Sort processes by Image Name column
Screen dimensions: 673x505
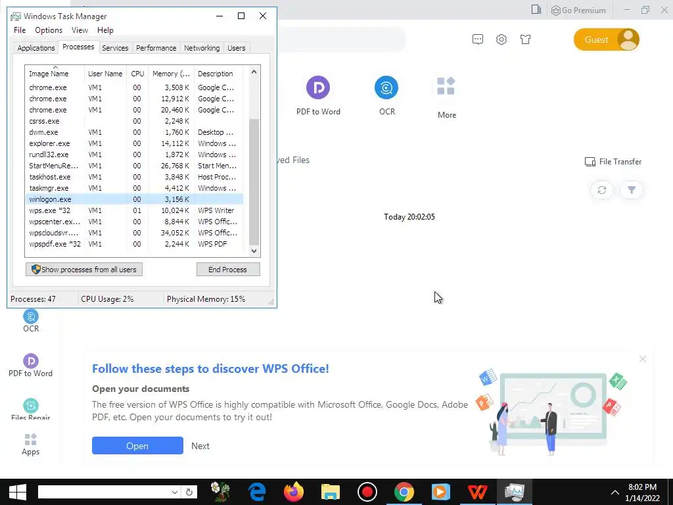[54, 74]
